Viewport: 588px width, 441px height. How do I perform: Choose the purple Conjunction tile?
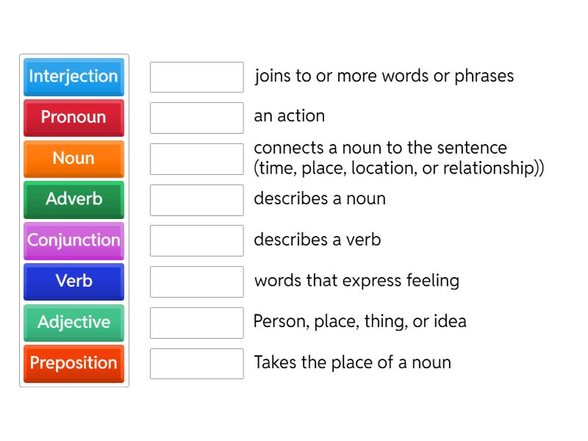coord(73,240)
